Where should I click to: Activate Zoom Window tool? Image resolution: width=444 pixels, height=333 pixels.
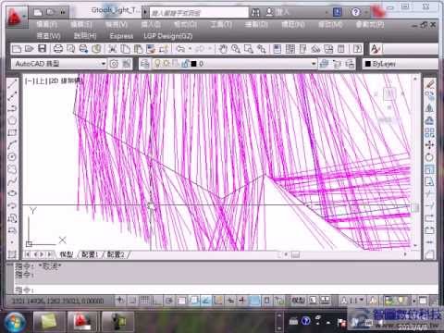click(249, 49)
